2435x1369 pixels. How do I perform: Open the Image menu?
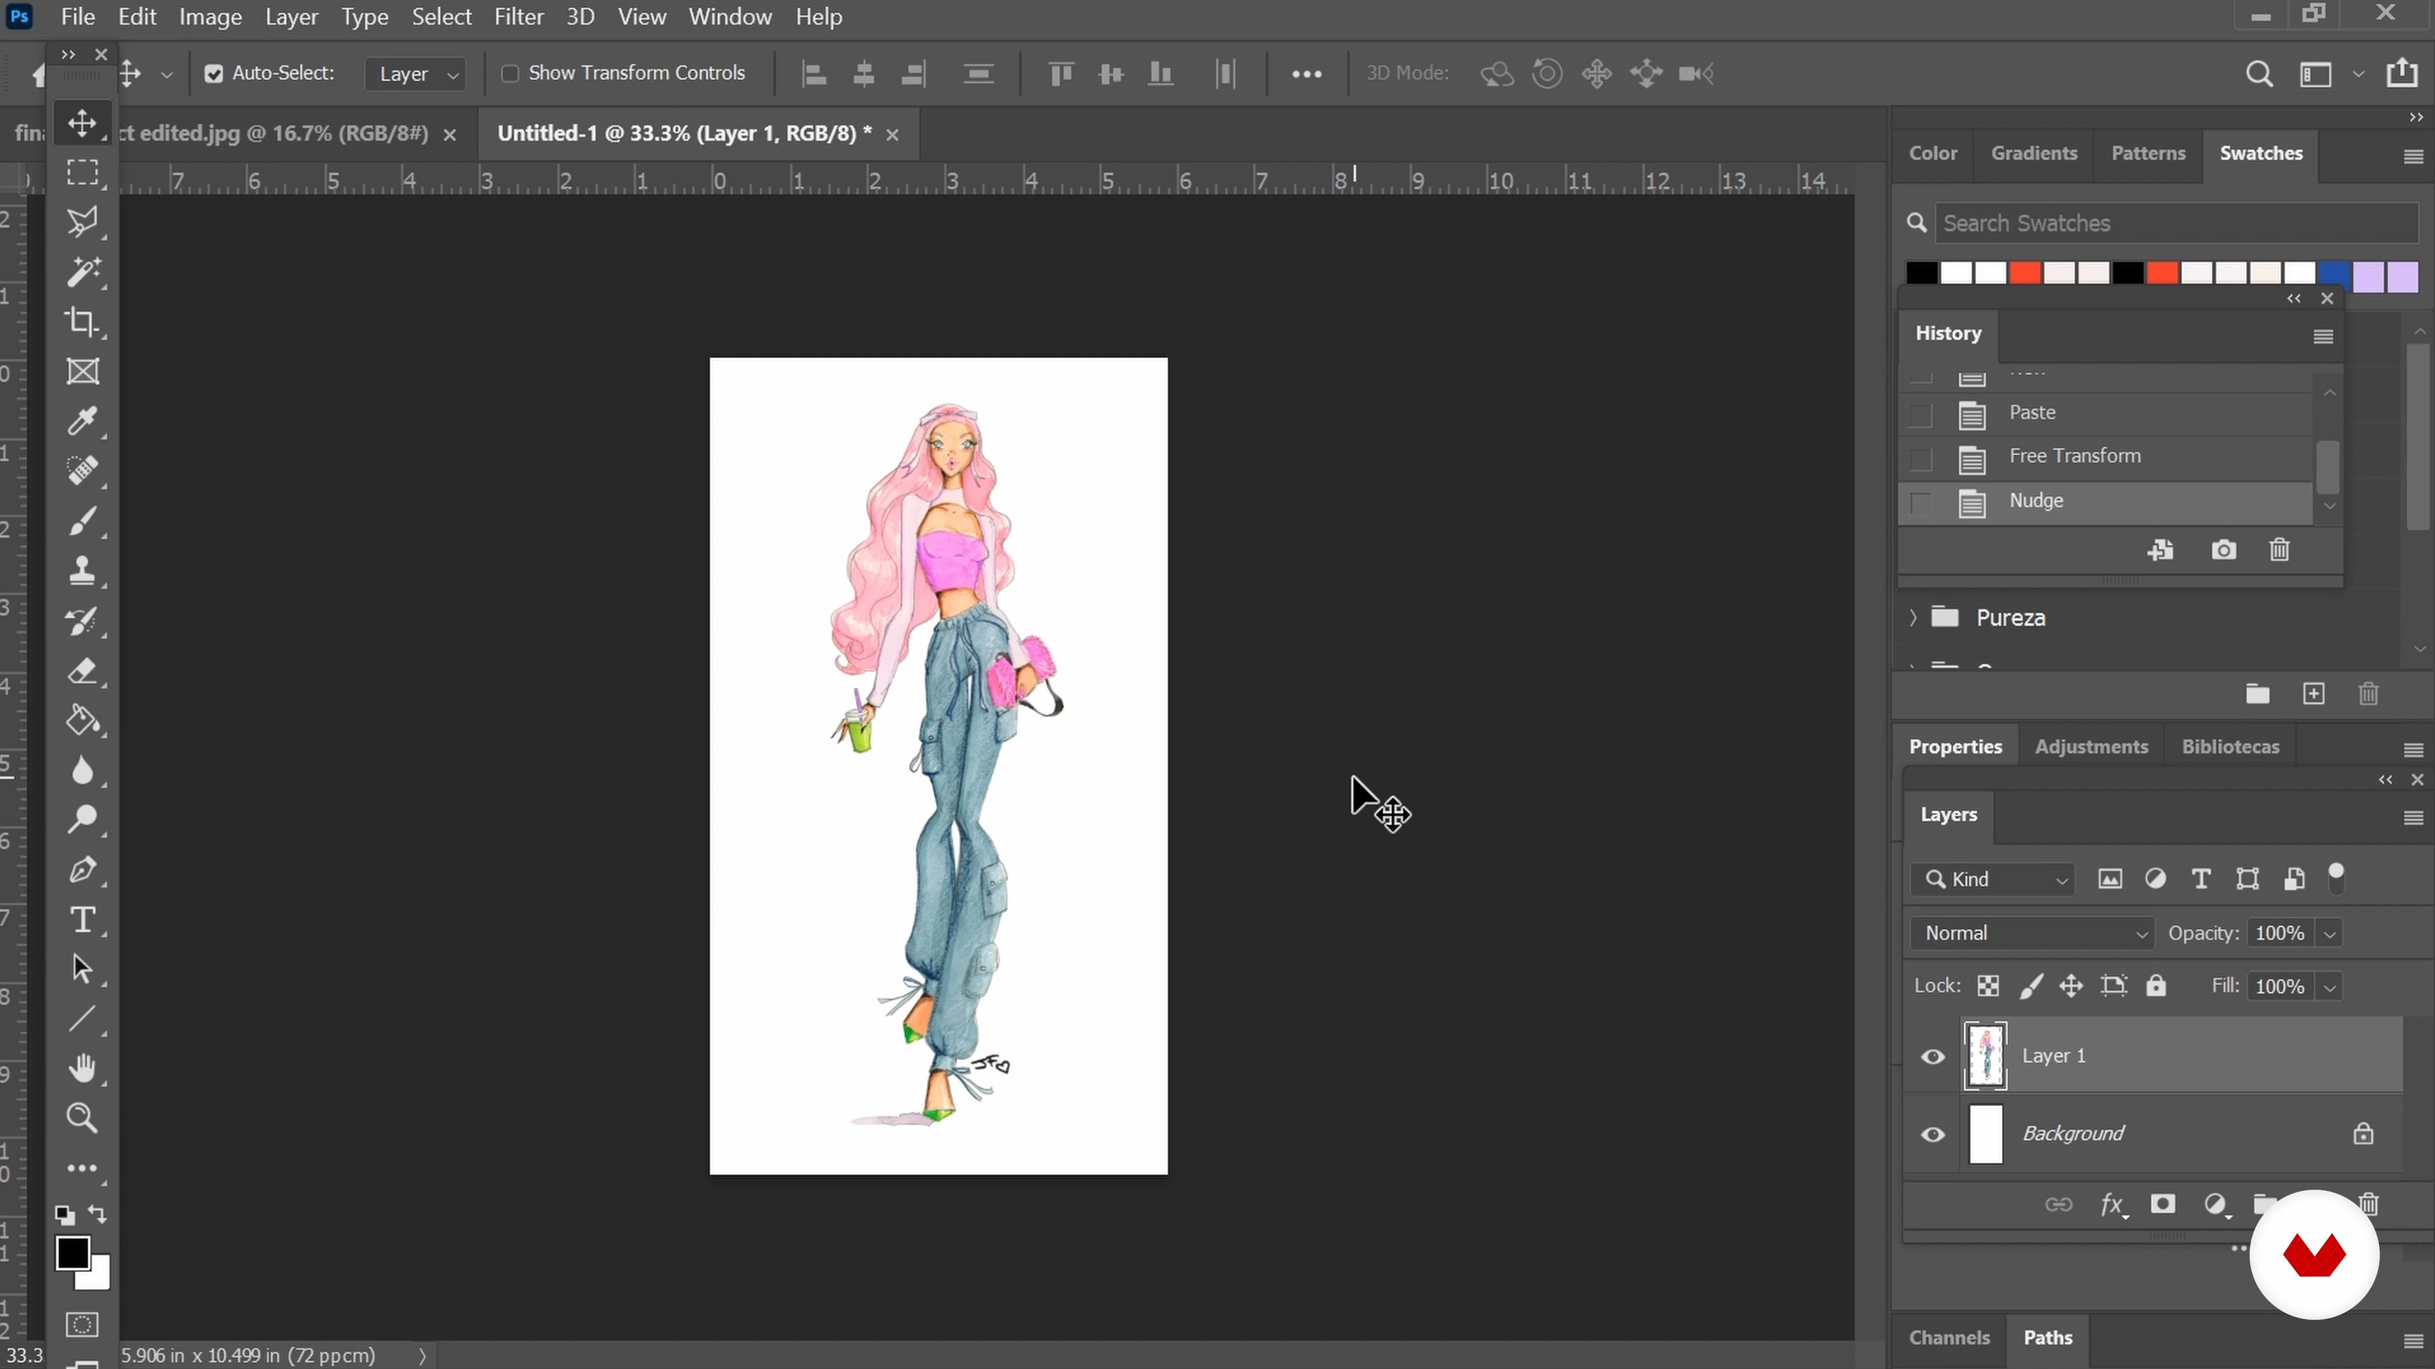pyautogui.click(x=210, y=17)
